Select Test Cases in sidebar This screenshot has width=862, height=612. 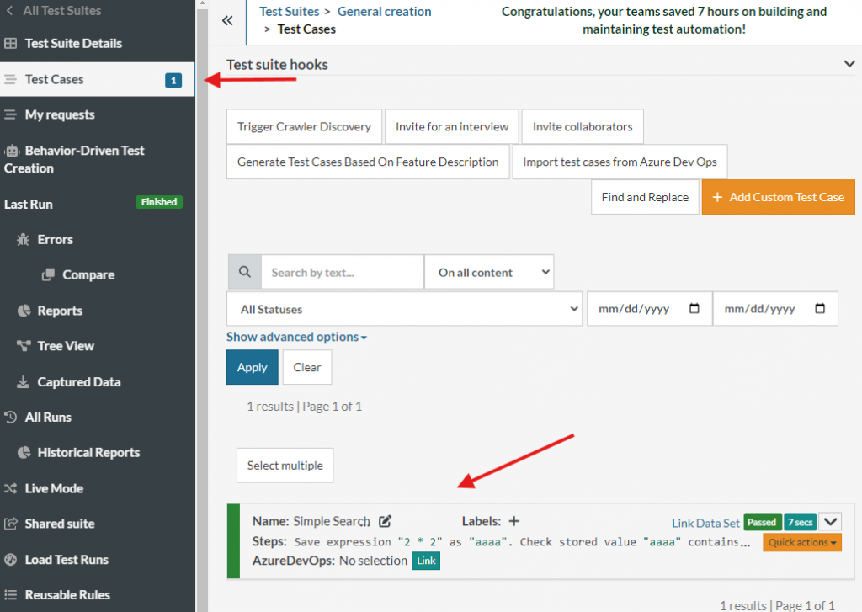point(55,79)
